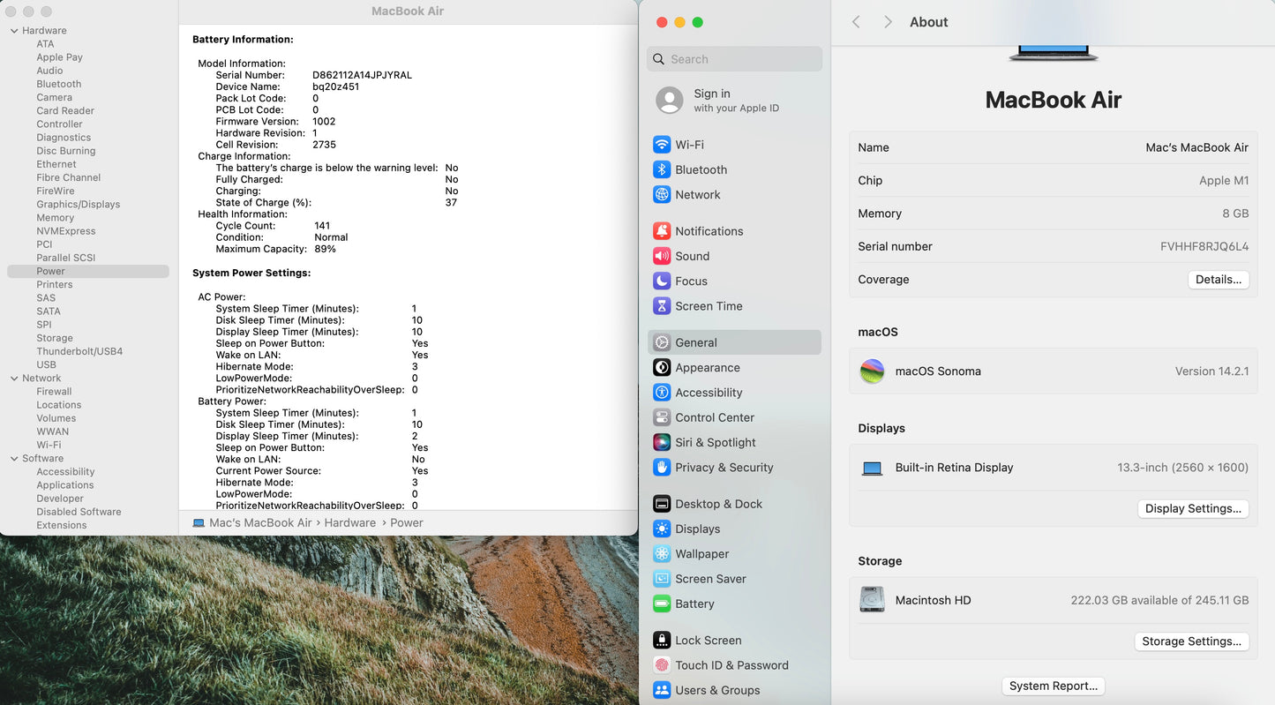Click the Bluetooth icon in System Settings
1275x705 pixels.
662,169
